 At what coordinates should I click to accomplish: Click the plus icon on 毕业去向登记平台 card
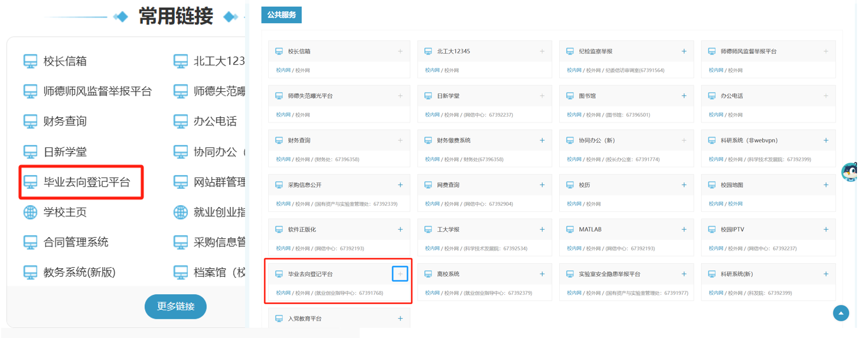tap(400, 274)
